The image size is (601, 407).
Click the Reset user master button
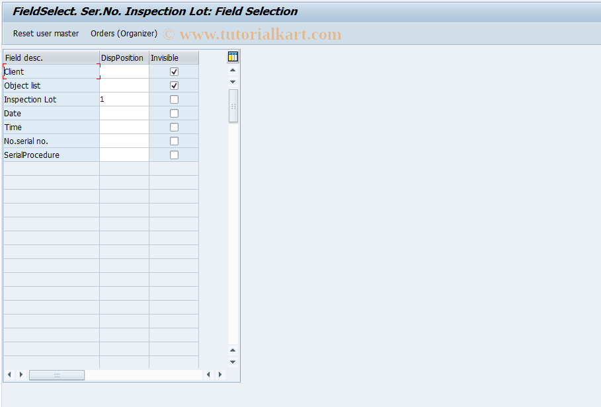point(46,33)
